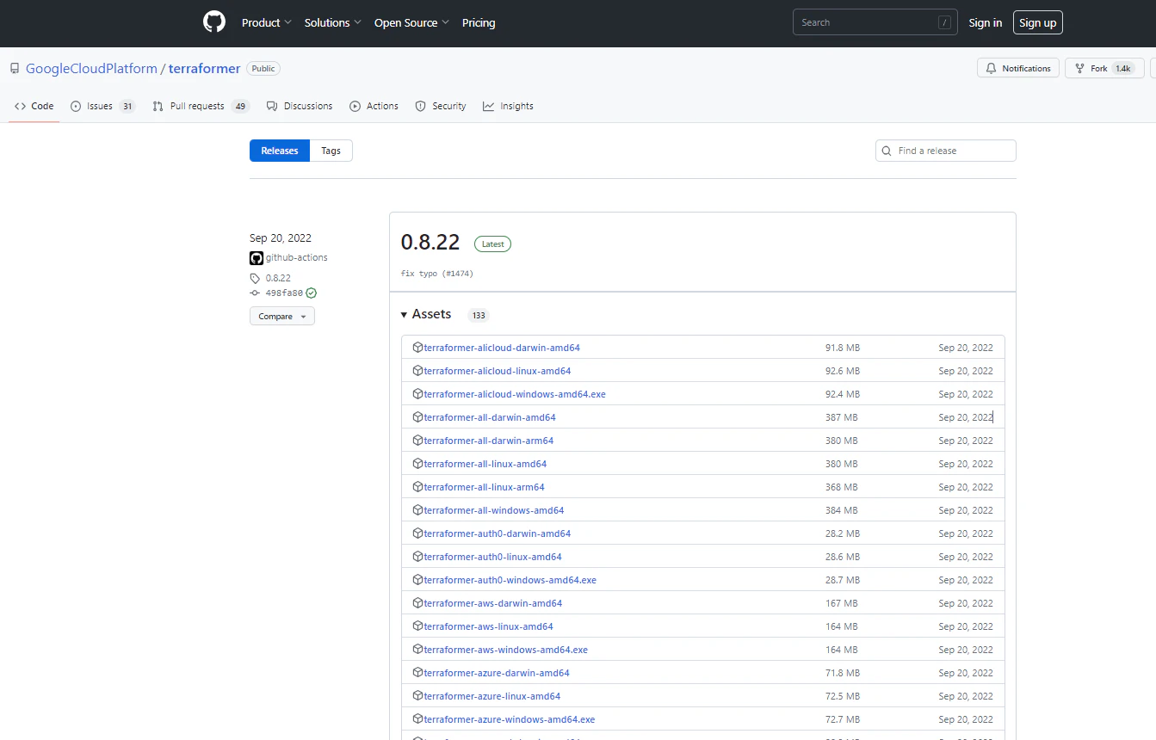1156x740 pixels.
Task: Click the package icon for terraformer-all-linux-arm64
Action: coord(417,487)
